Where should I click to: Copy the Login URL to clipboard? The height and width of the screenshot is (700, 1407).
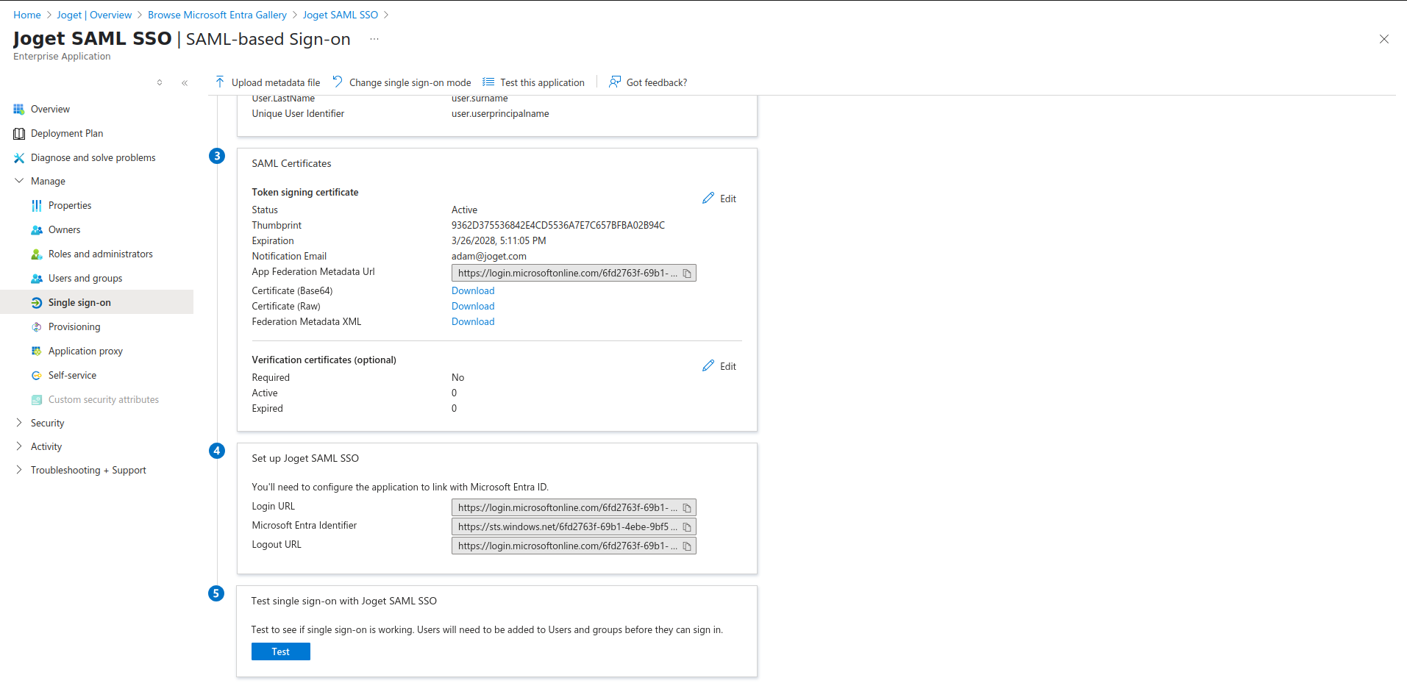(x=687, y=508)
